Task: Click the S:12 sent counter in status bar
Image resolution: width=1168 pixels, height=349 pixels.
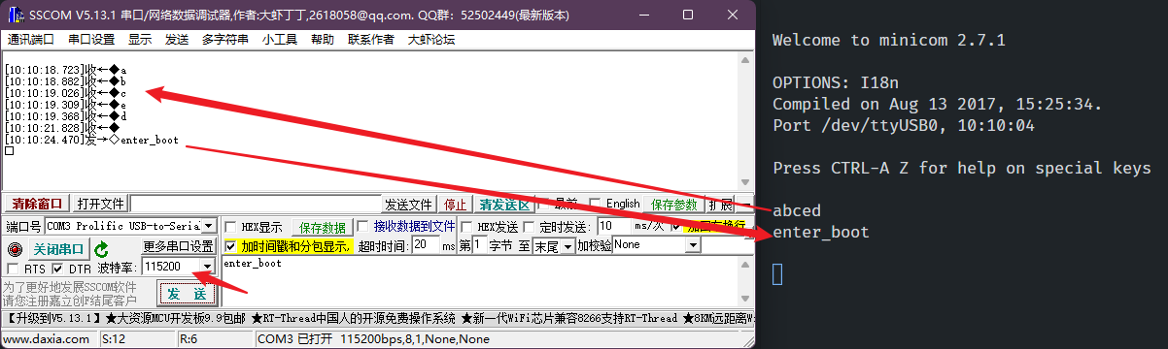Action: 114,339
